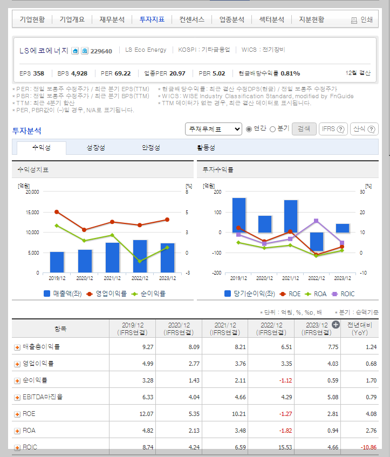This screenshot has width=390, height=457.
Task: Click the EPS 358 value
Action: click(x=38, y=73)
